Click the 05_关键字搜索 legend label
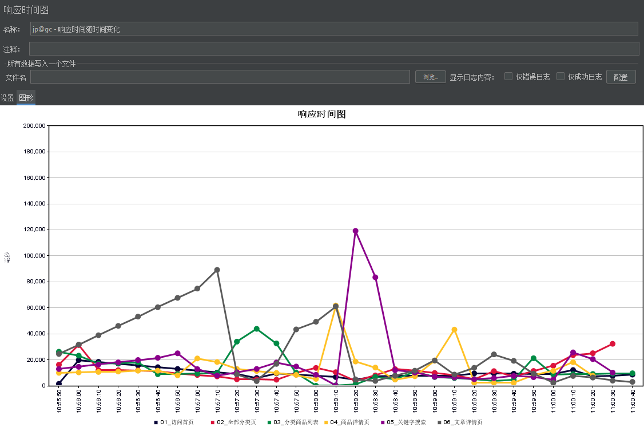This screenshot has height=427, width=644. click(x=406, y=422)
